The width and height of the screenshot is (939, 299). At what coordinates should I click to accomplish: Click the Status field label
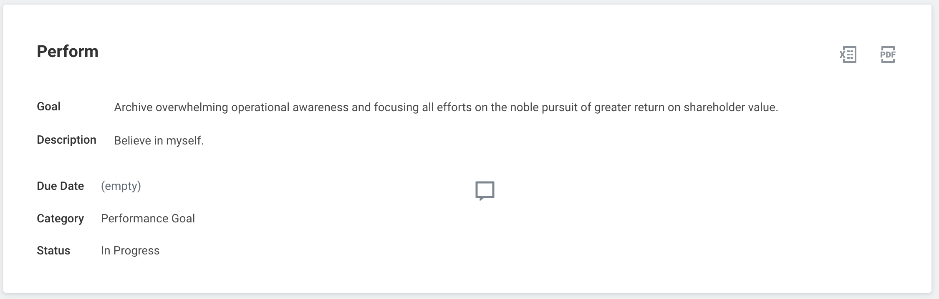(53, 251)
